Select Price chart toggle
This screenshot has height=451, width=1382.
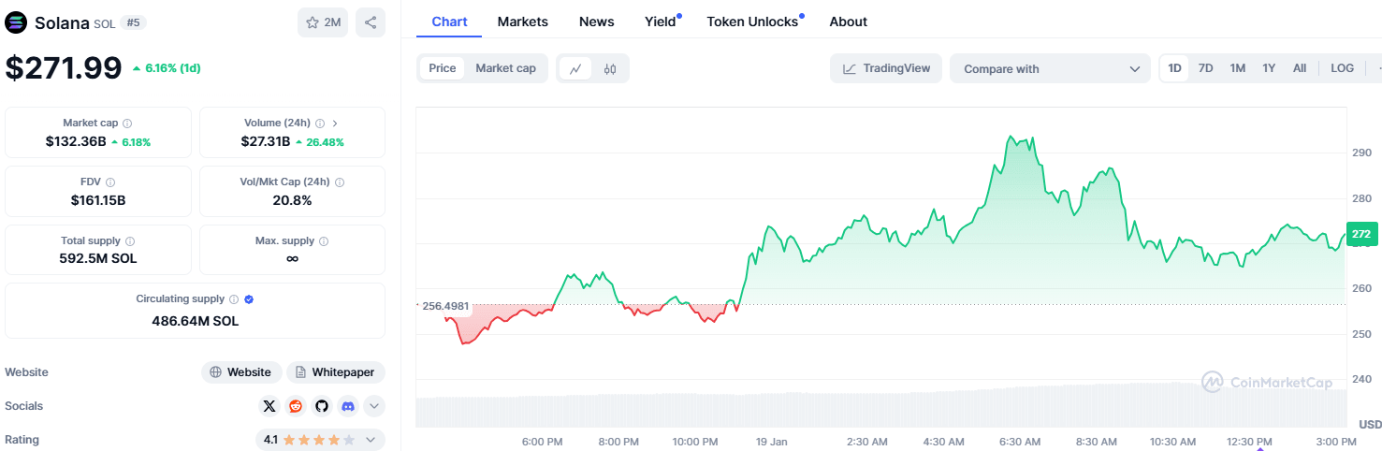coord(443,68)
